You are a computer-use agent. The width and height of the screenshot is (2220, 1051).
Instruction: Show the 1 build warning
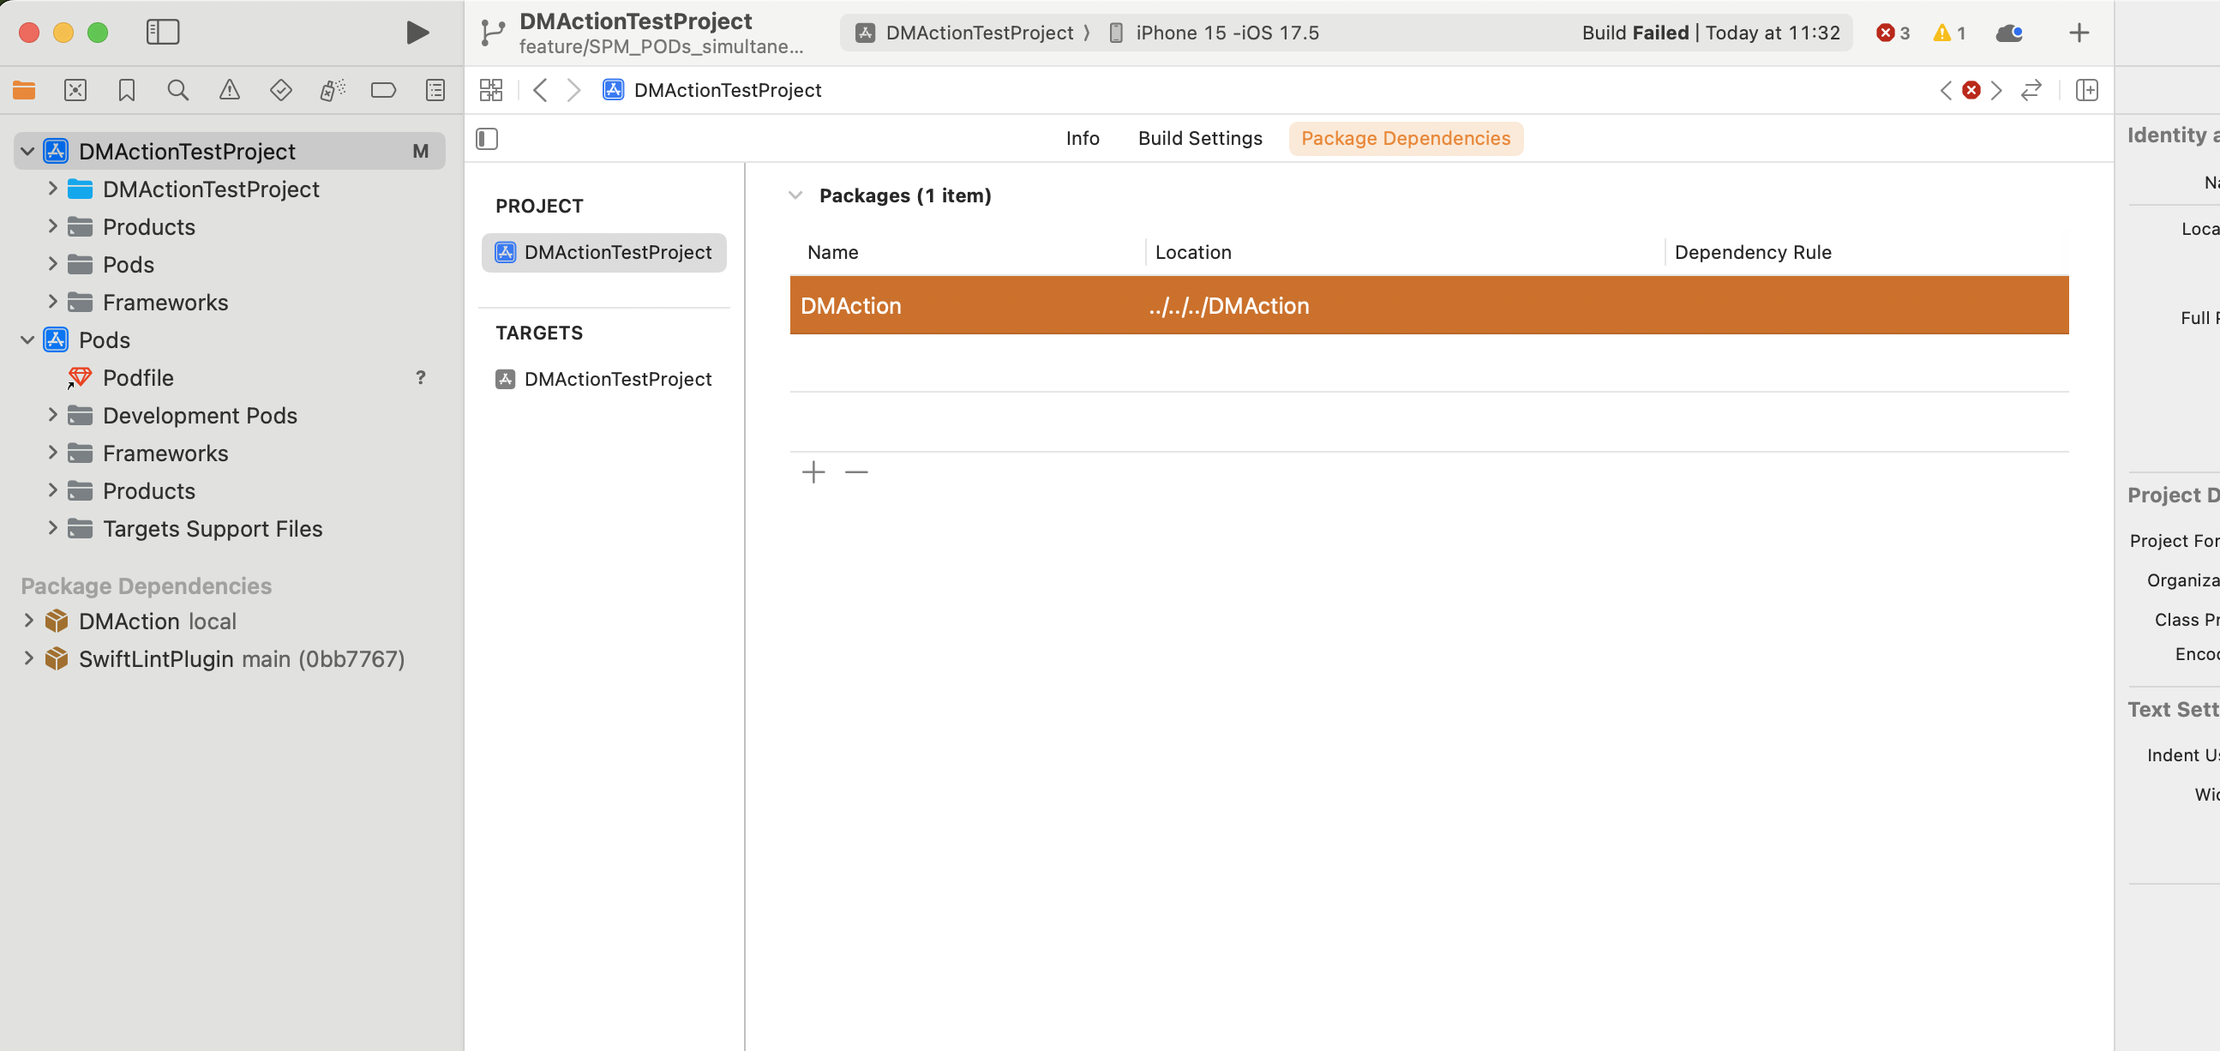(x=1949, y=33)
